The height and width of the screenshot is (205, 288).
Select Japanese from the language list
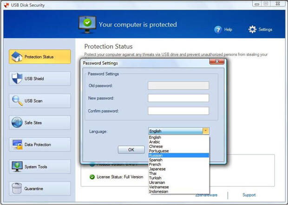179,169
